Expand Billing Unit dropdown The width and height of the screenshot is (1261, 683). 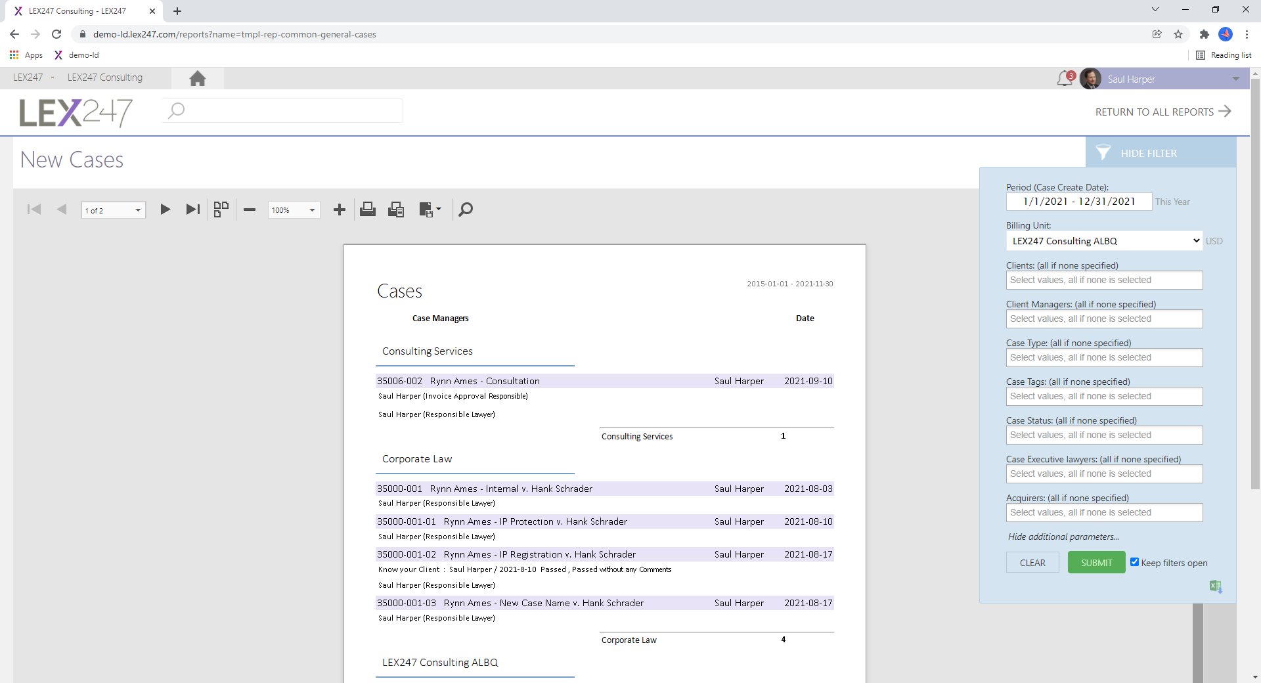click(1104, 241)
